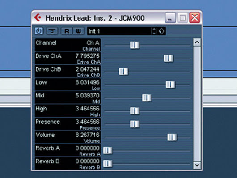Click the Init 1 preset name field

coord(119,31)
